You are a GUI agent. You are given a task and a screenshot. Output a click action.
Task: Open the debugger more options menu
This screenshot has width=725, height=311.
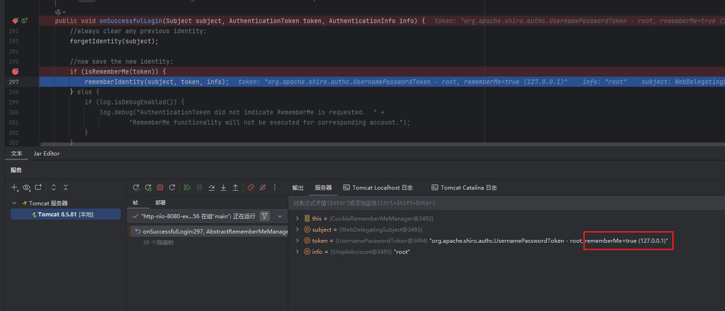click(x=275, y=187)
